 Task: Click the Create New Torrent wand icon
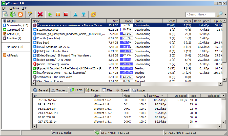pyautogui.click(x=30, y=14)
